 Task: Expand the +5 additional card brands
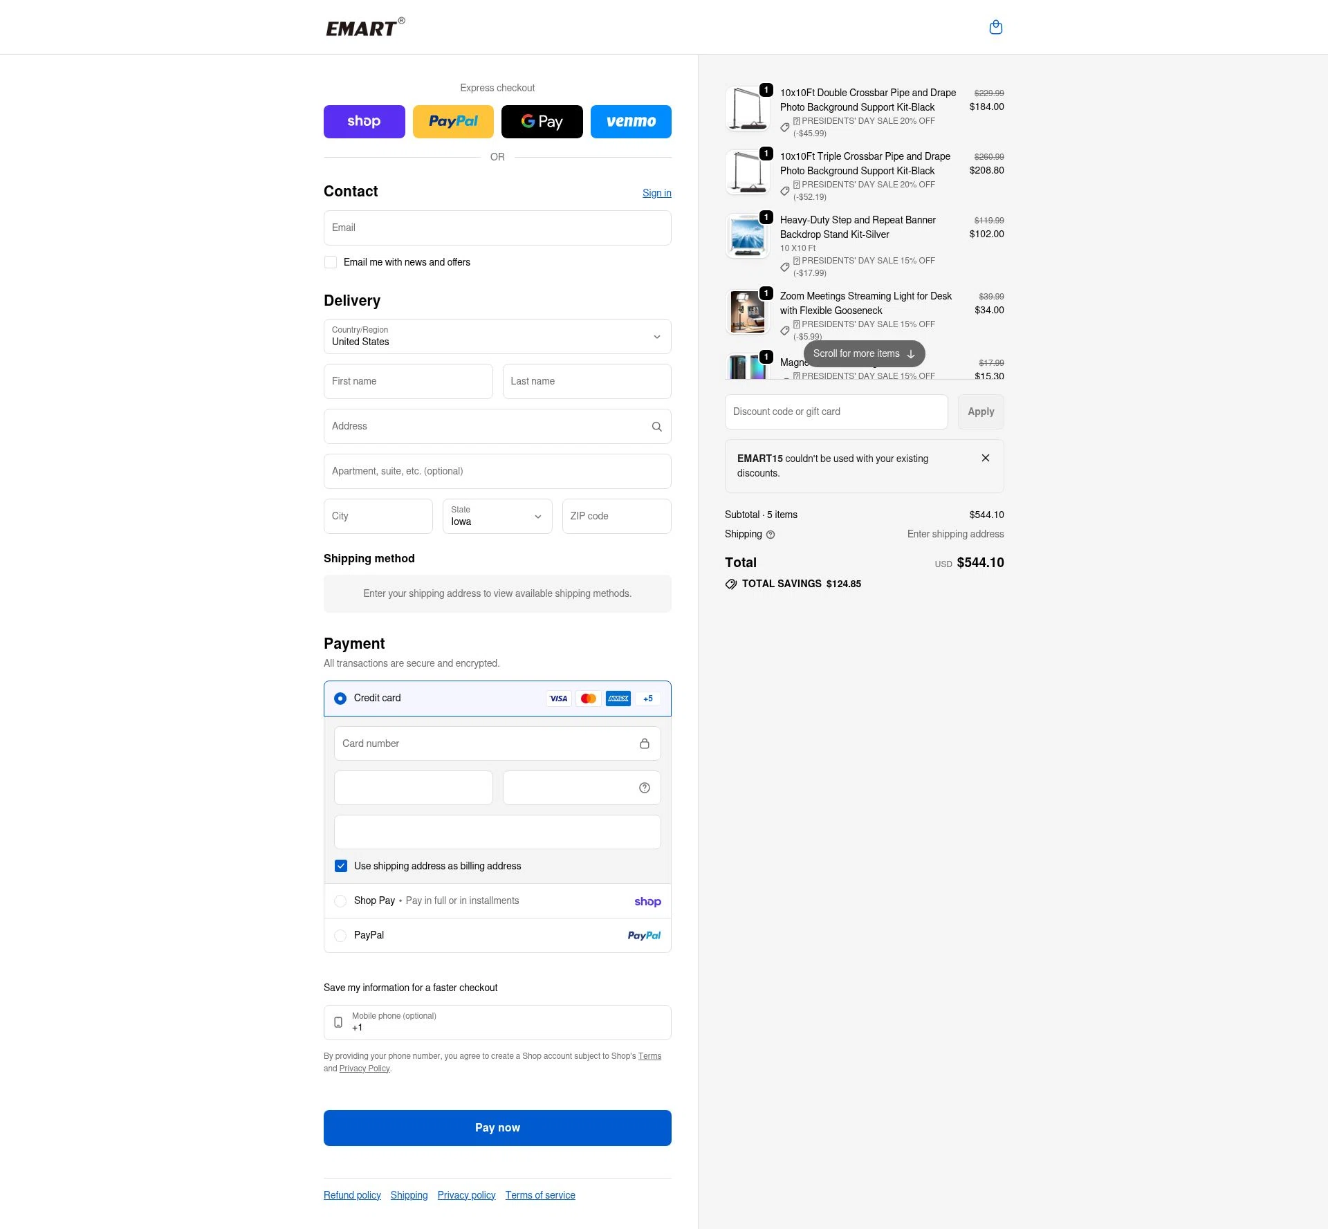click(x=647, y=698)
